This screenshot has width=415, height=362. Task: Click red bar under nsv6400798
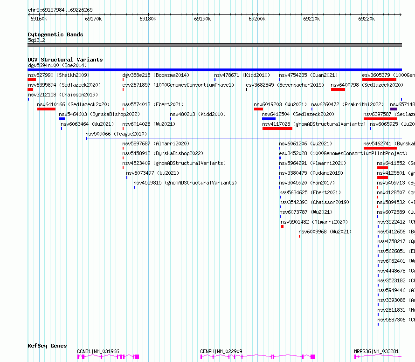338,89
